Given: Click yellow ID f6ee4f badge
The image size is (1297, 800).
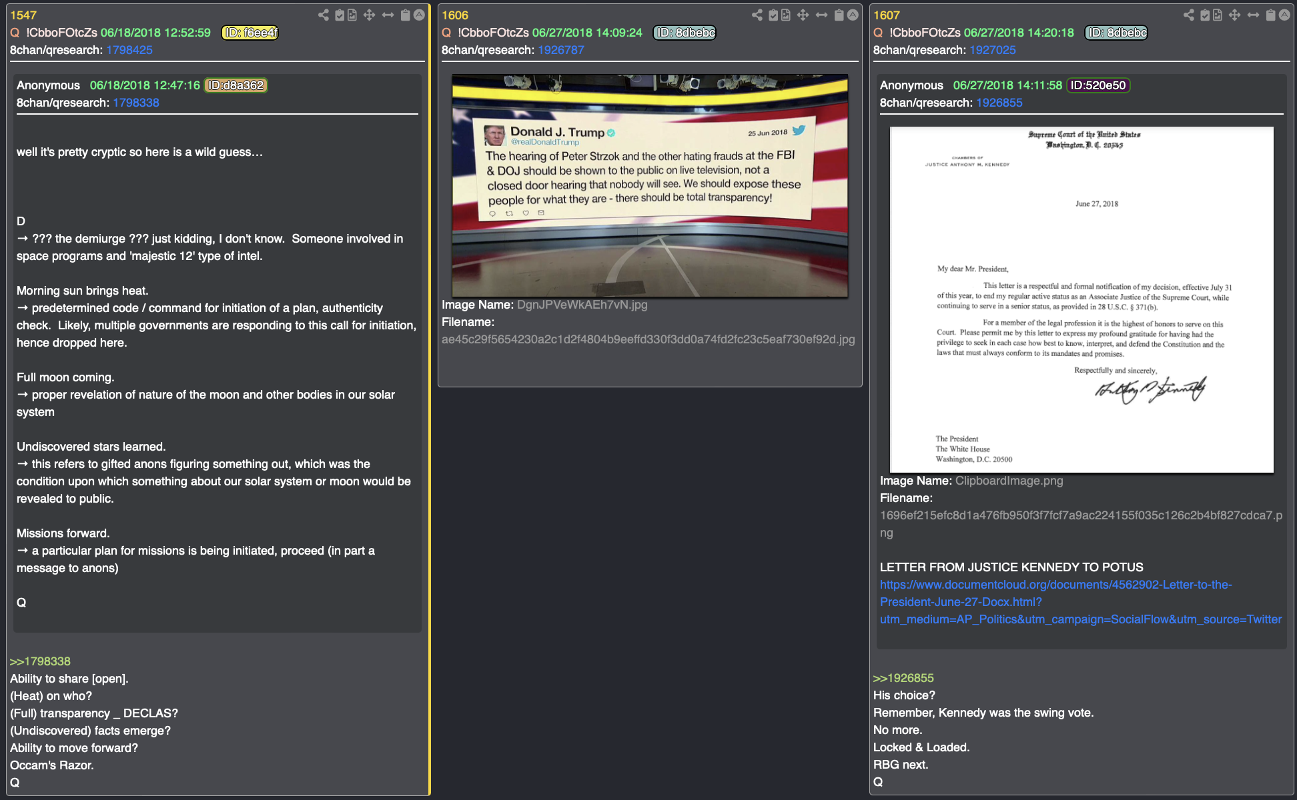Looking at the screenshot, I should [250, 33].
